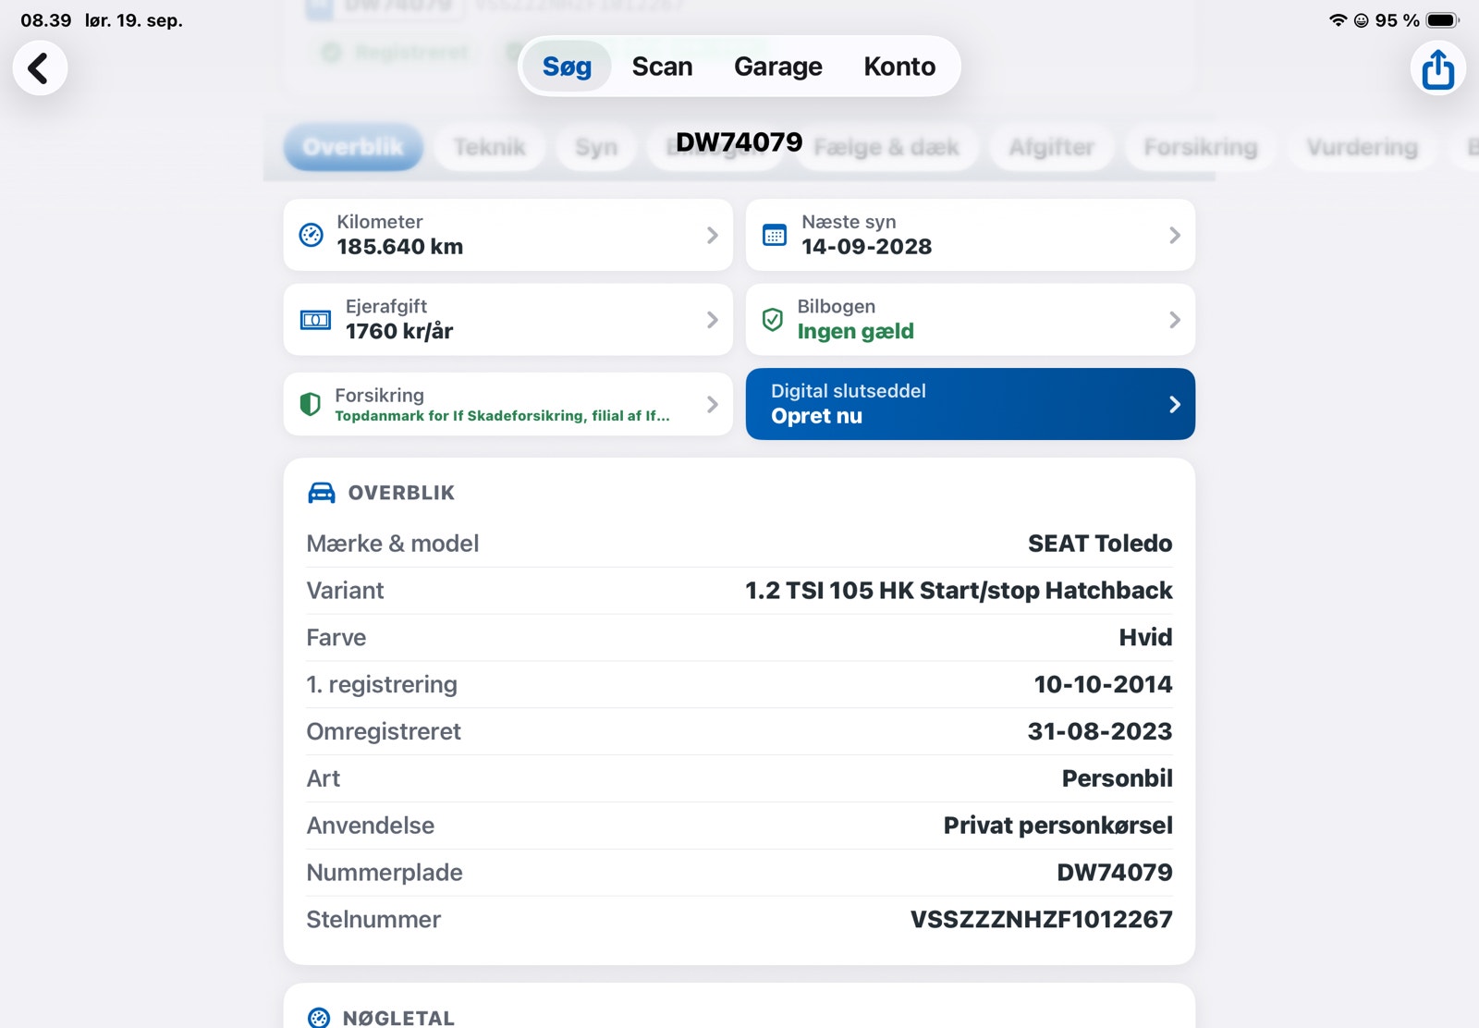Tap the battery status icon
The width and height of the screenshot is (1479, 1028).
[x=1442, y=20]
